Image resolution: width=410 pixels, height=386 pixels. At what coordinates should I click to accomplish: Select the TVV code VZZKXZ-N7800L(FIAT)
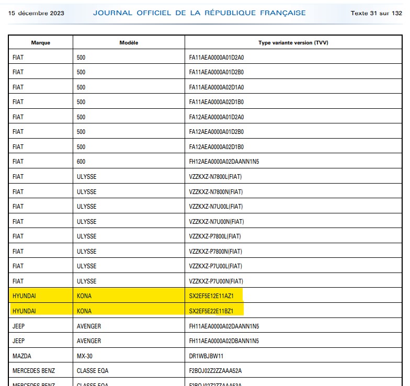tap(215, 177)
